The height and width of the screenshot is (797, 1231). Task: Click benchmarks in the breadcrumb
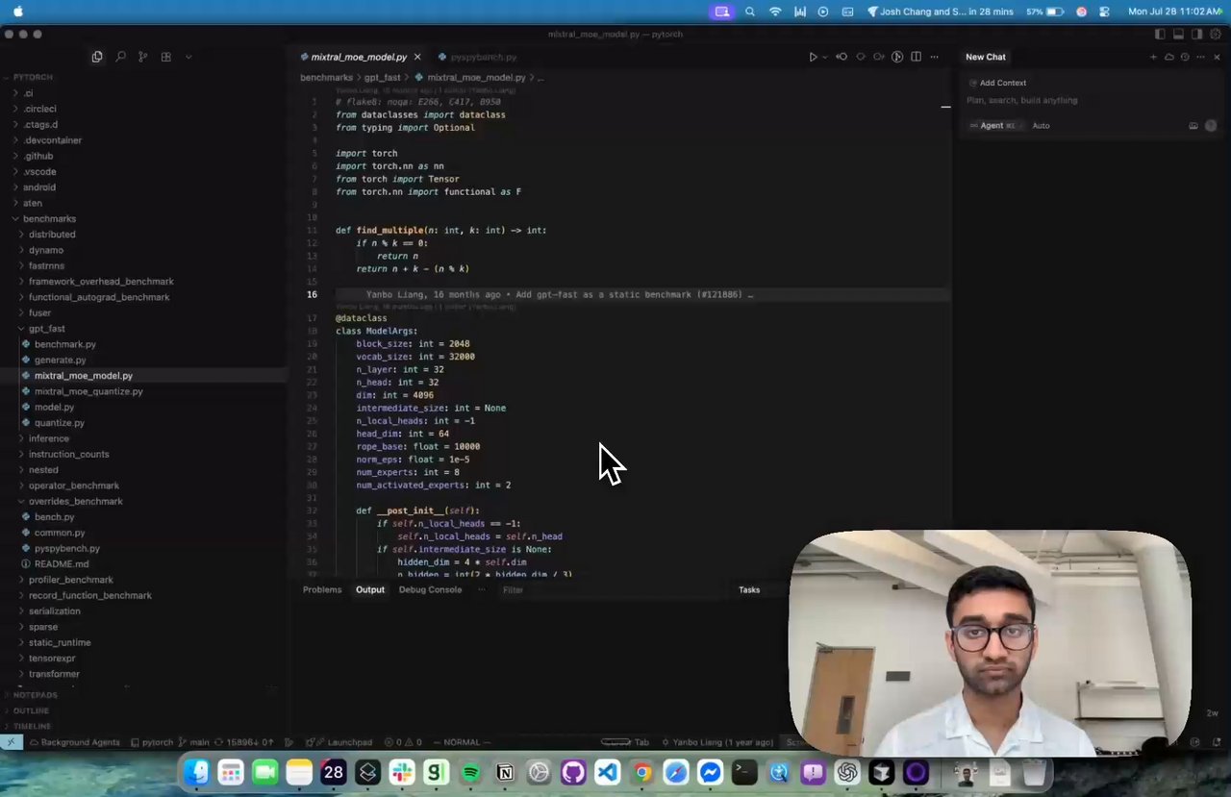pos(326,77)
